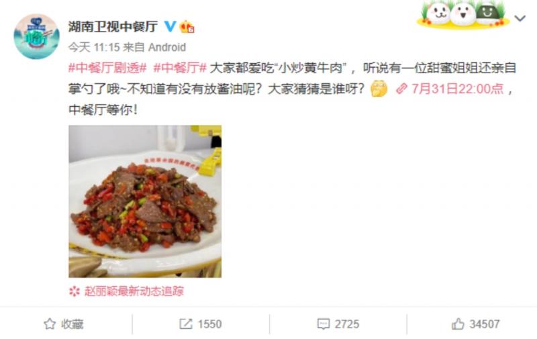Open the #中餐厅剧透# hashtag
Screen dimensions: 537x339
coord(107,68)
